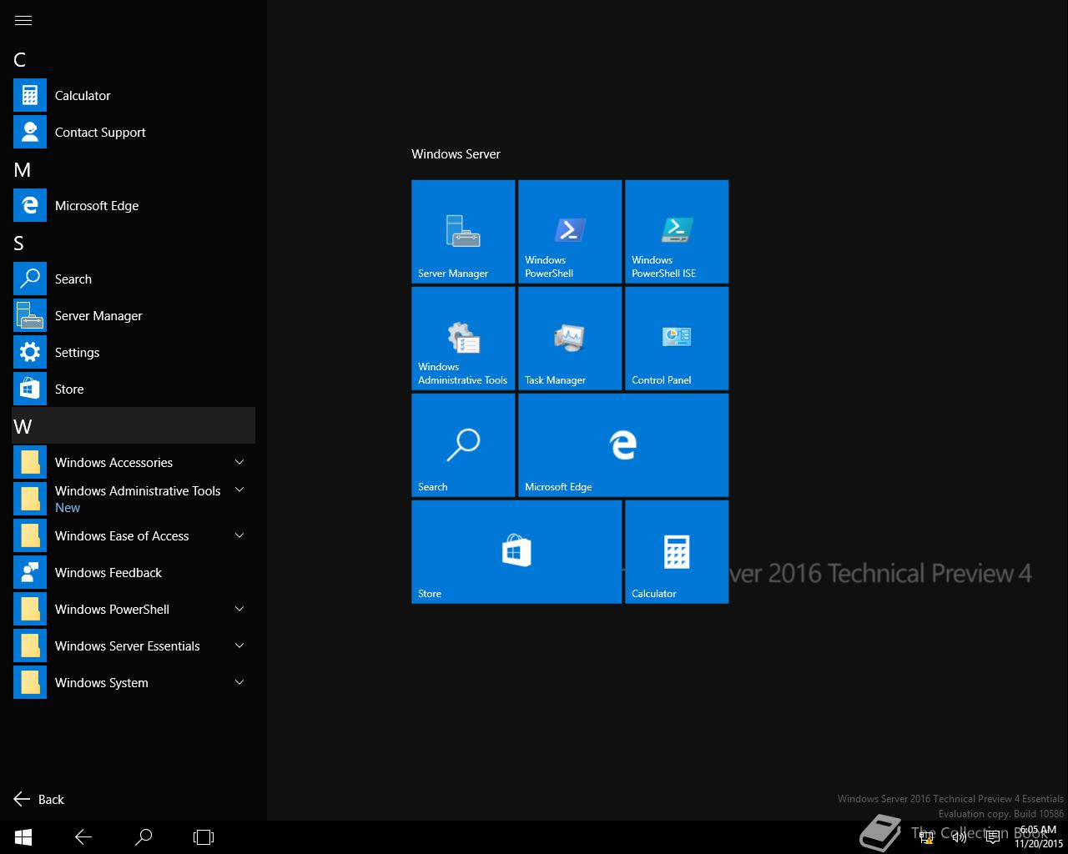Expand the Windows Ease of Access chevron
This screenshot has width=1068, height=854.
pyautogui.click(x=239, y=535)
